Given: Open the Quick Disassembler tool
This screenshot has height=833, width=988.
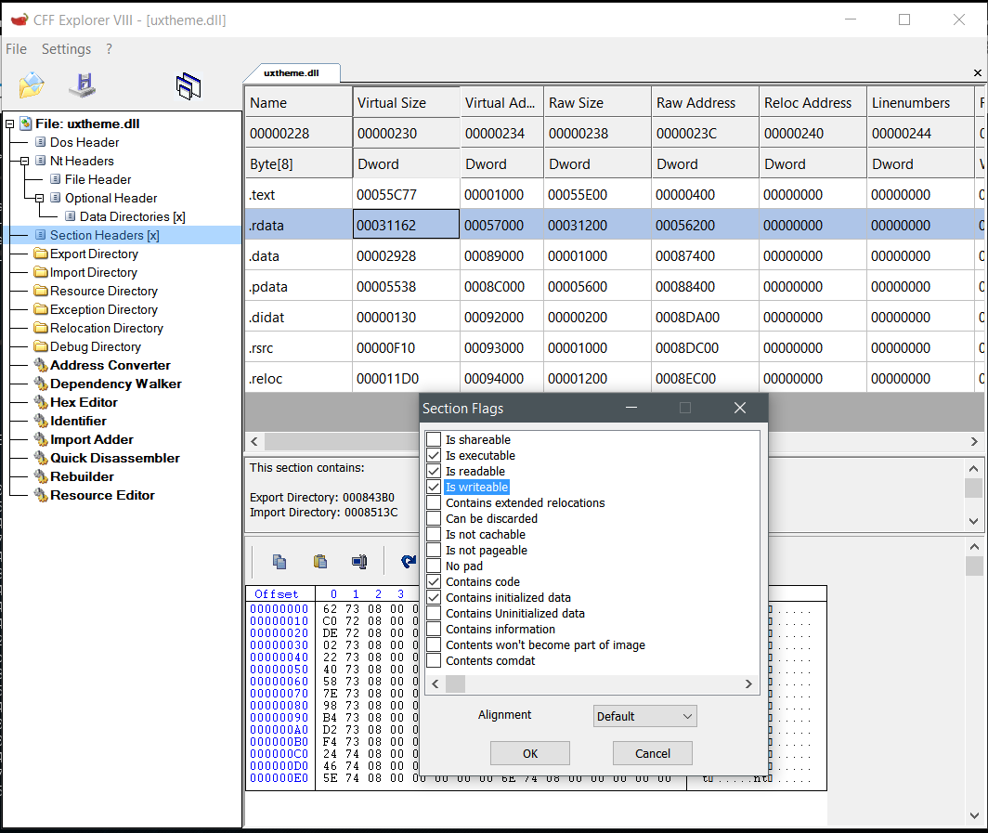Looking at the screenshot, I should tap(115, 458).
